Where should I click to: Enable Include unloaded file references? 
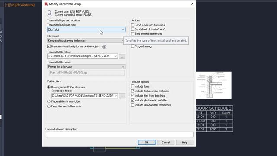132,105
